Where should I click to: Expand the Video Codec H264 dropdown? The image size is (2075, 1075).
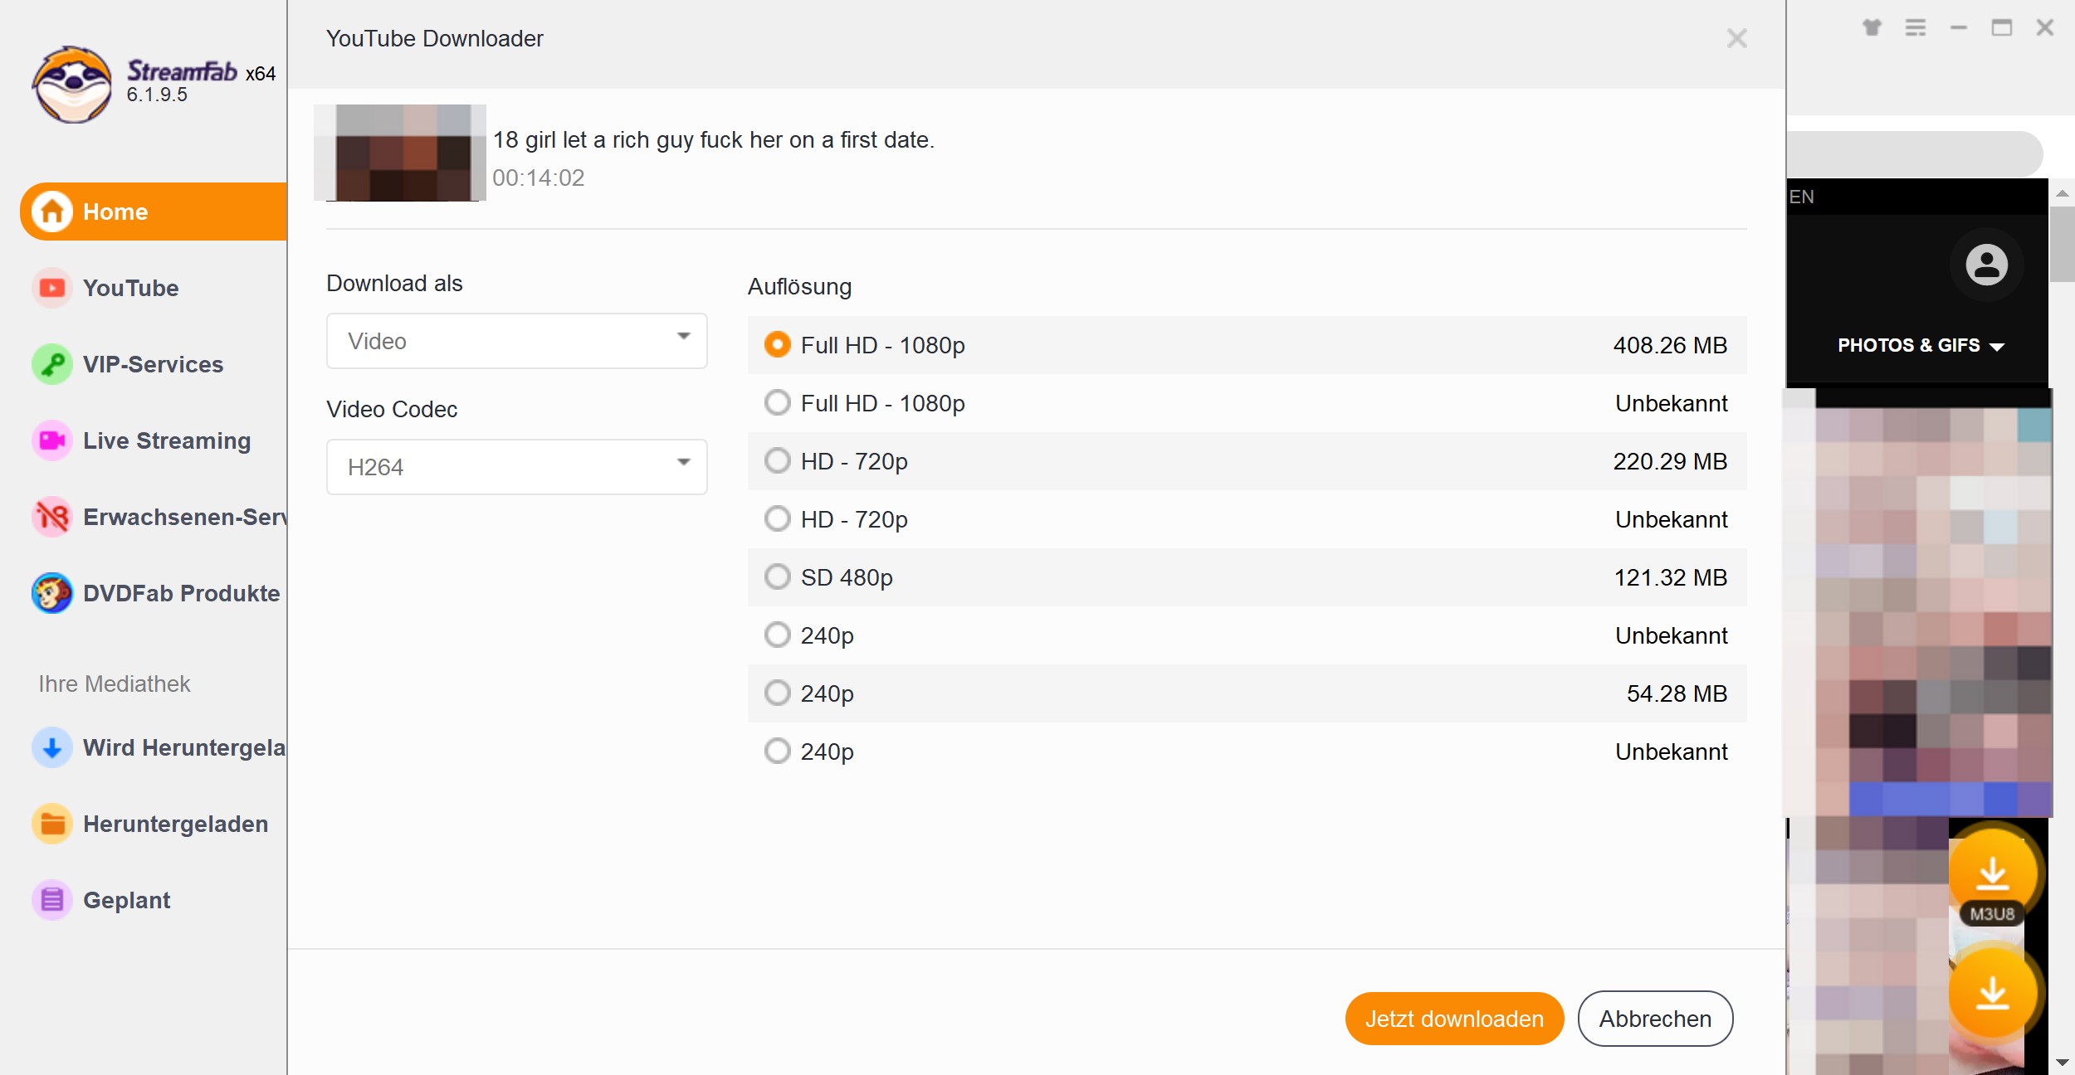(x=516, y=467)
